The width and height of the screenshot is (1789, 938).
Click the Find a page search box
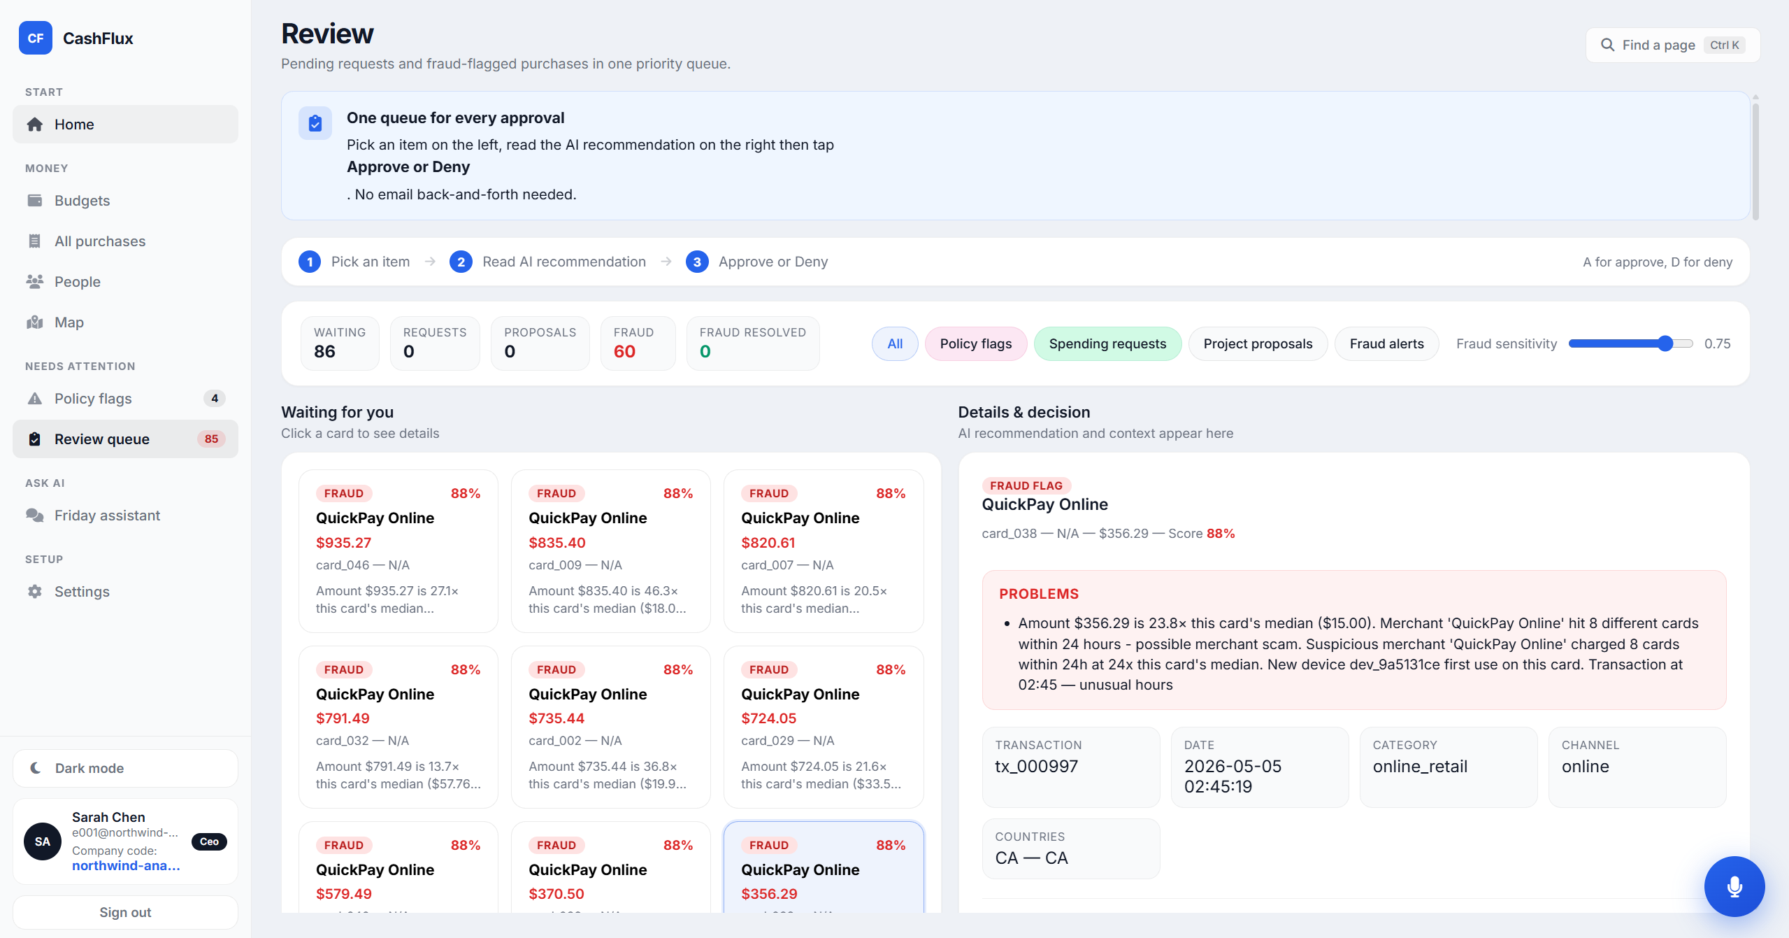1672,45
